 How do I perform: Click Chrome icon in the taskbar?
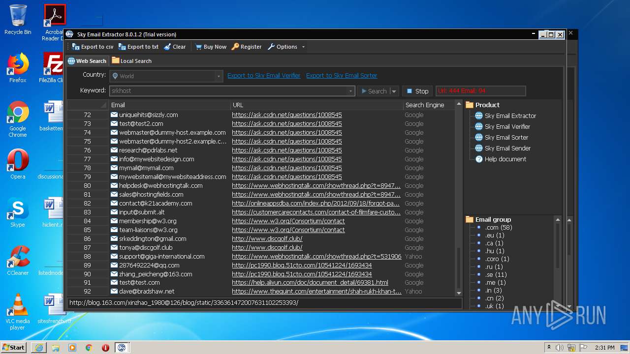[x=89, y=348]
